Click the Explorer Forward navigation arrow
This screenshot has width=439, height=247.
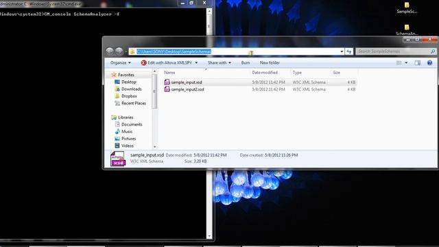click(119, 51)
